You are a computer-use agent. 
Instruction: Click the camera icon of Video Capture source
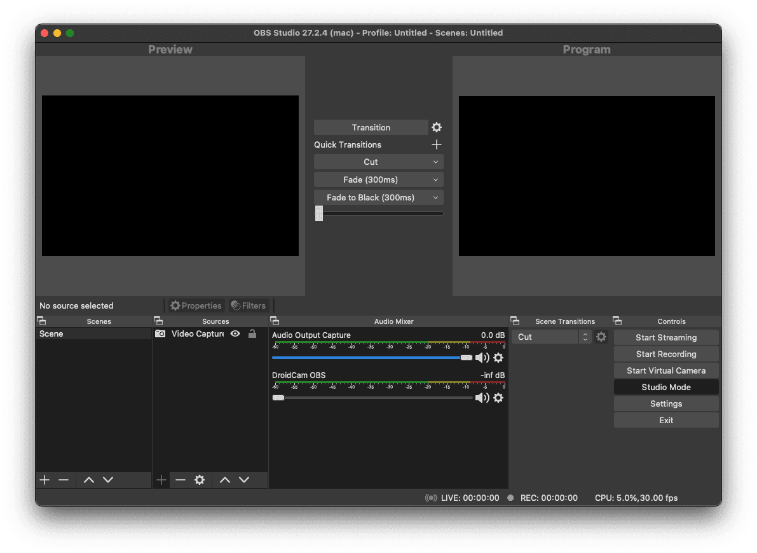click(160, 333)
